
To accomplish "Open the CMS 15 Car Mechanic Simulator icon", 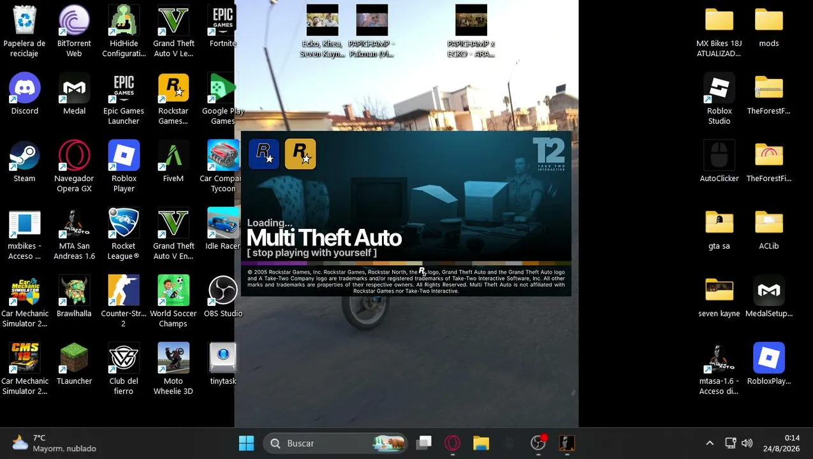I will click(24, 369).
